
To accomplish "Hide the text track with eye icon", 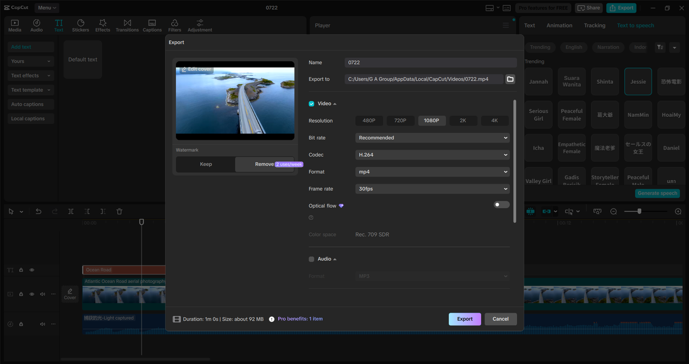I will [x=32, y=270].
